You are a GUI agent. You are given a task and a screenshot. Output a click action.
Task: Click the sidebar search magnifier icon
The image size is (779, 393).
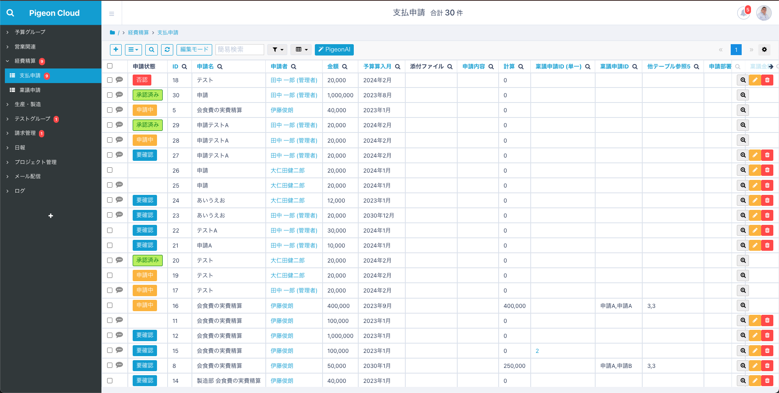coord(11,13)
